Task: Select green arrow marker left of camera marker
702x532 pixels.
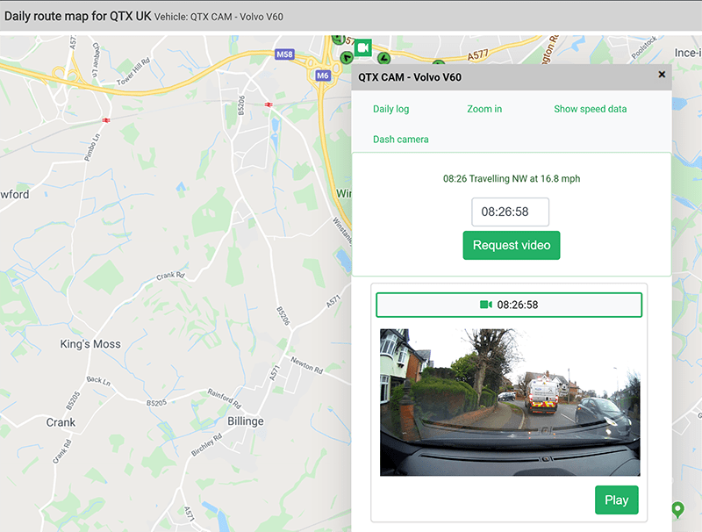Action: [x=347, y=58]
